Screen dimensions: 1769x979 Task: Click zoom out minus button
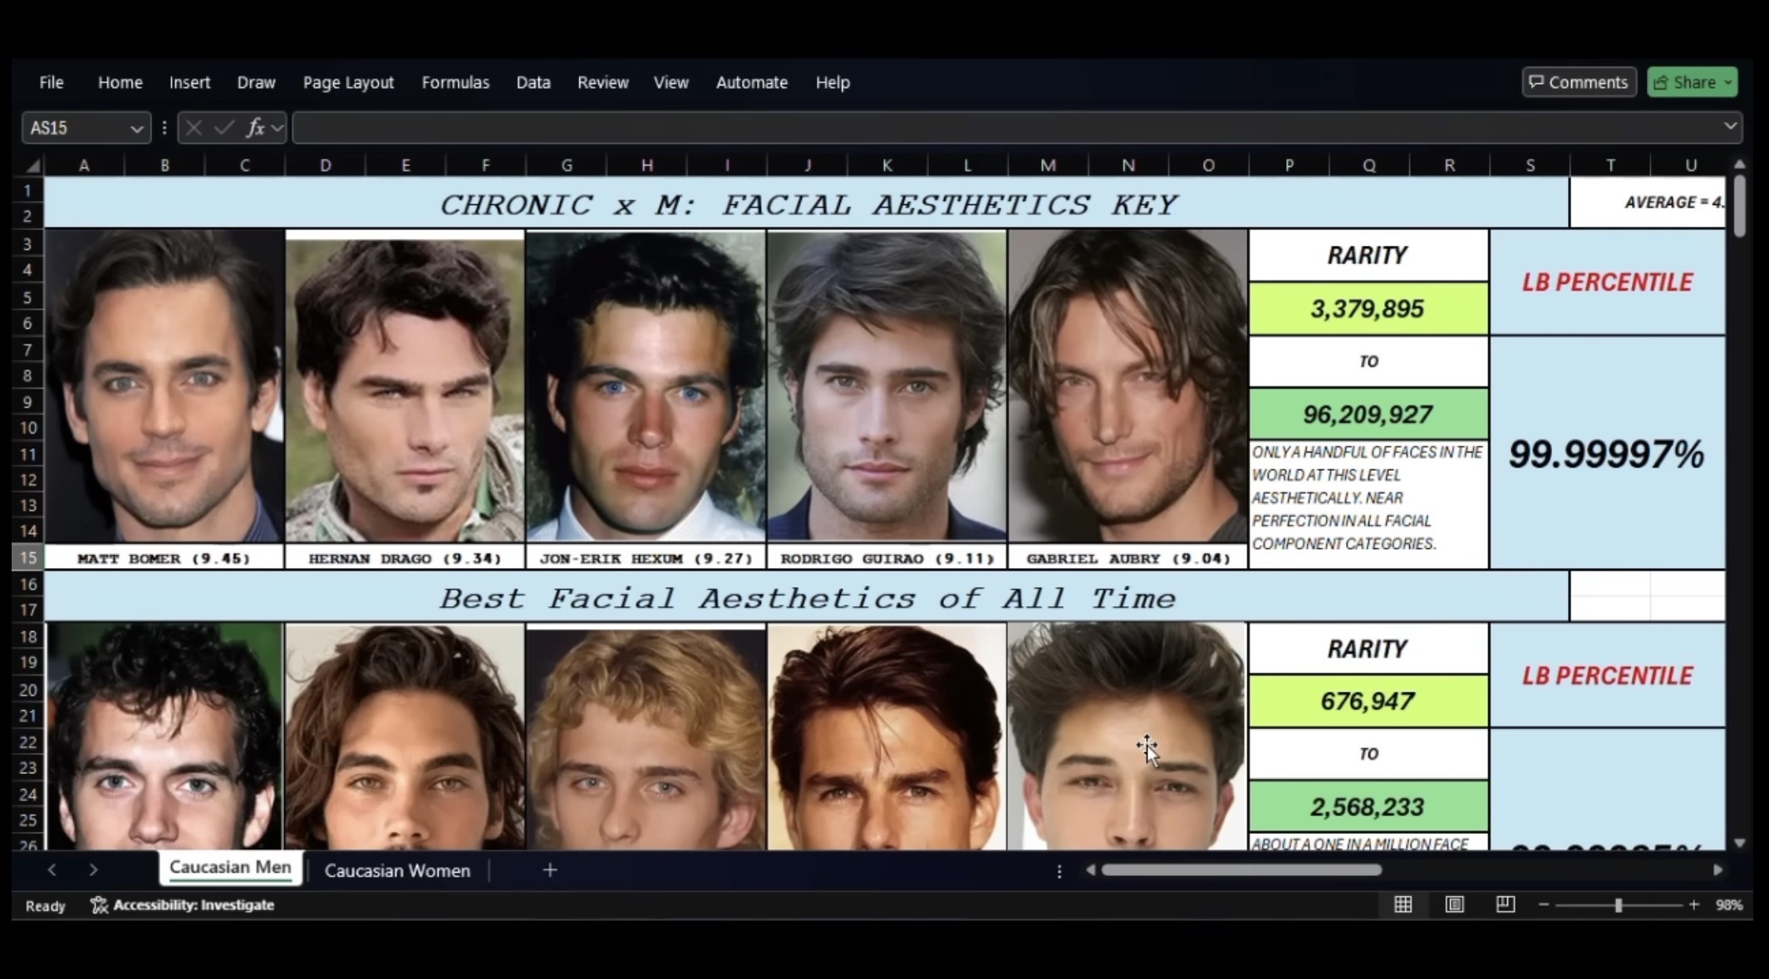(1543, 905)
